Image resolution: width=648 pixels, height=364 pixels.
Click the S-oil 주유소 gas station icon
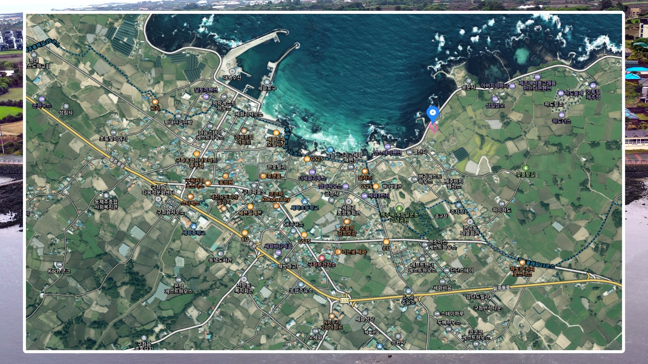click(x=408, y=291)
